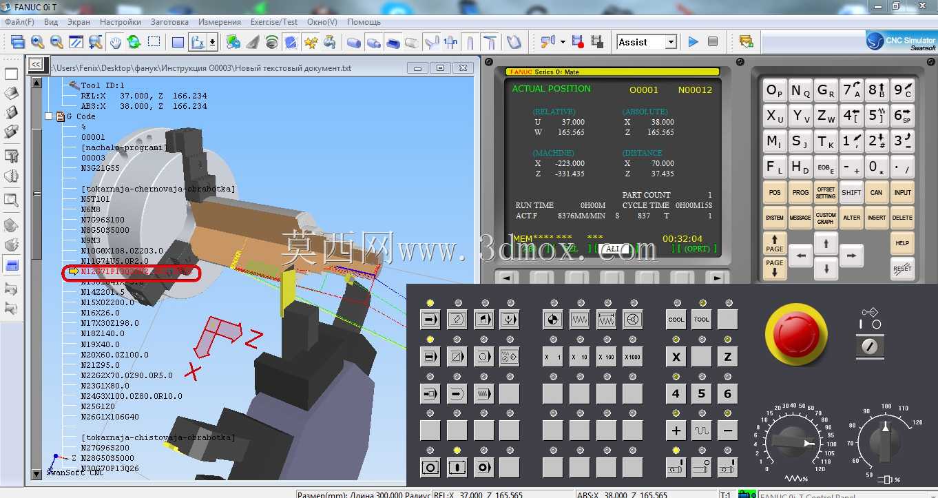Start recording with the red-dot film icon

[578, 42]
